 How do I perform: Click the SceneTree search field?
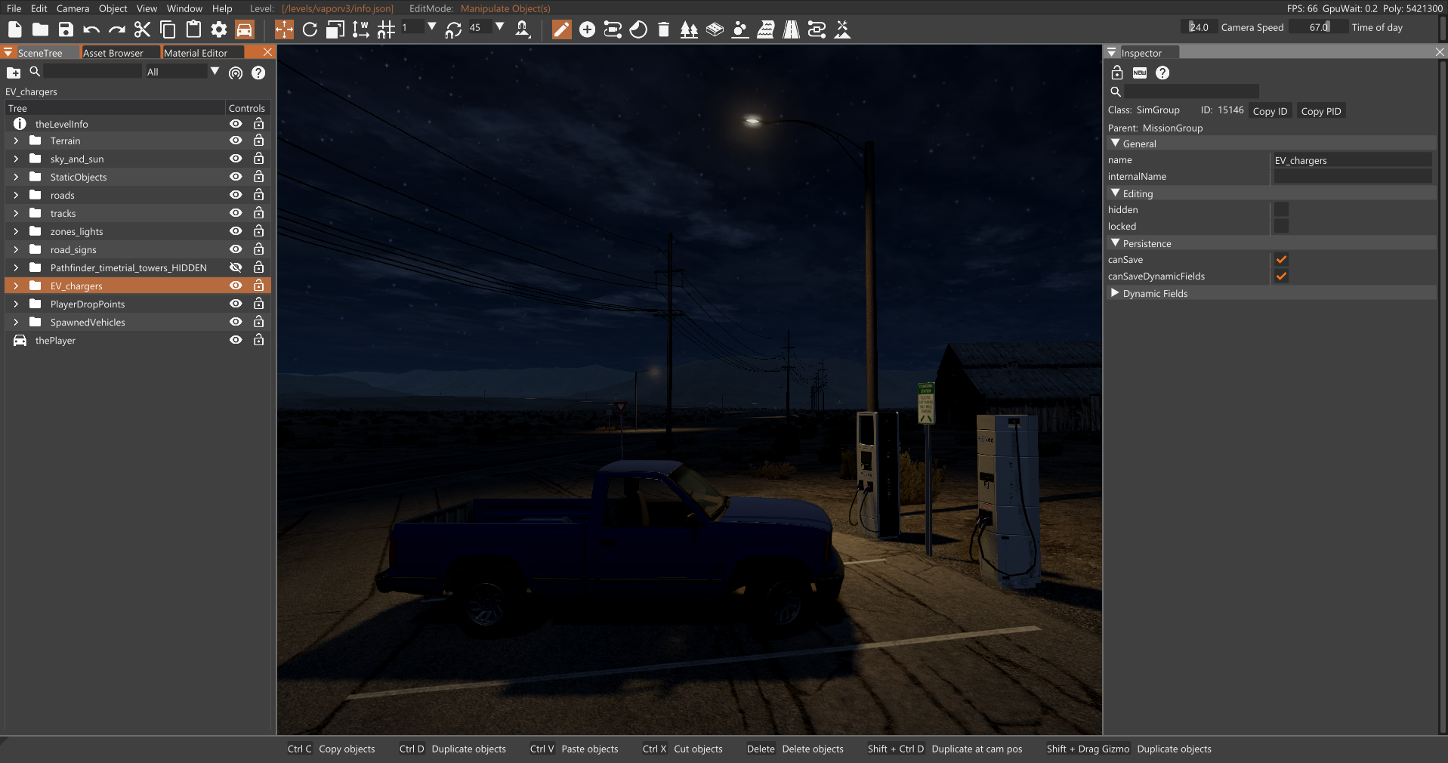click(x=93, y=72)
